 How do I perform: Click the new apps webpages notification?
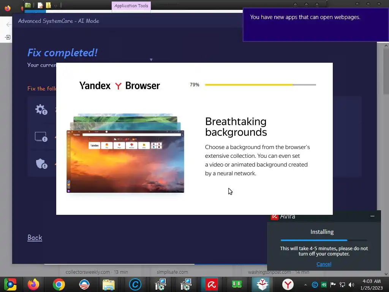[316, 25]
